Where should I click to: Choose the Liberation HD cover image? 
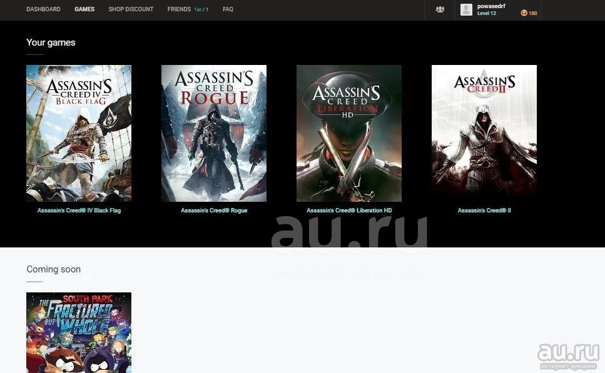[349, 133]
